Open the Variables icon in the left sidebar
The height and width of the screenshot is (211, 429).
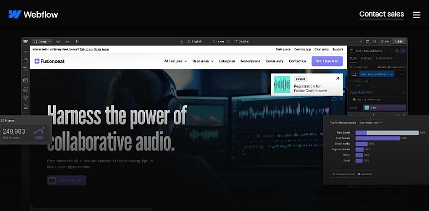pos(25,98)
